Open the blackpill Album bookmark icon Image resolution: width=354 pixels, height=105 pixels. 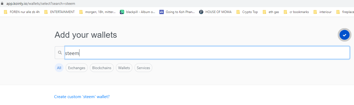tap(122, 12)
